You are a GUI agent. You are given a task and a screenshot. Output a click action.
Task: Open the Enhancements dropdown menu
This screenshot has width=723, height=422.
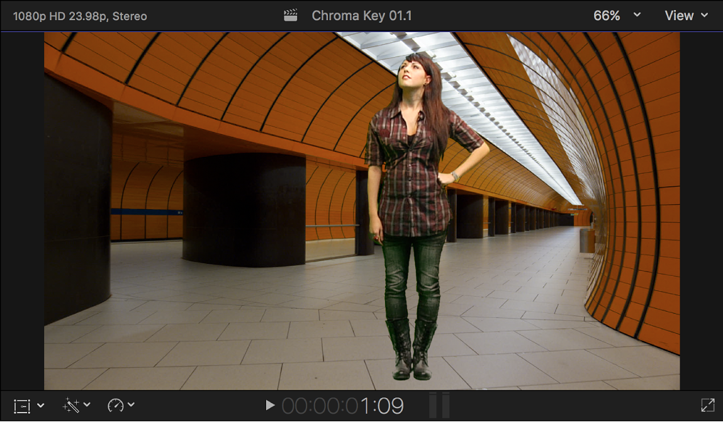(87, 405)
